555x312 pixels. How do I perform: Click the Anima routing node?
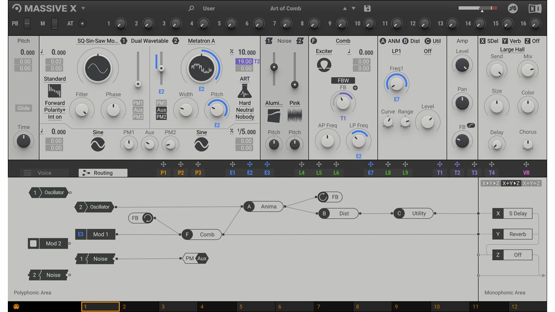264,207
